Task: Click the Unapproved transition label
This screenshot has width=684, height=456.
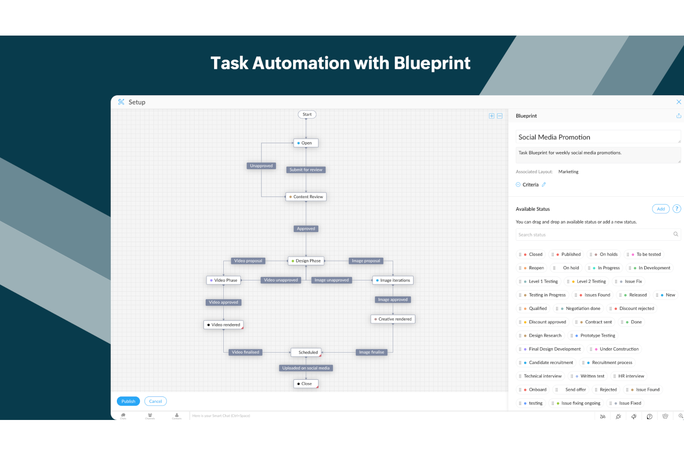Action: pyautogui.click(x=262, y=166)
